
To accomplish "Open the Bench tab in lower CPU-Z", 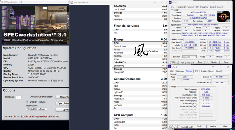I will tap(211, 71).
